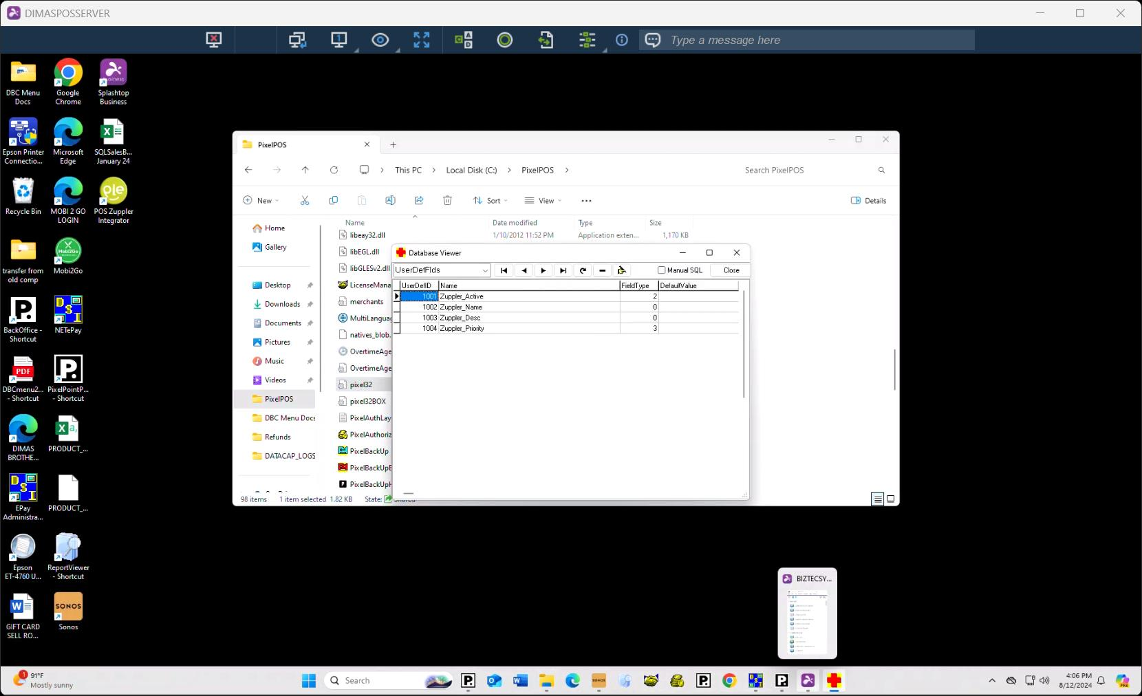1142x696 pixels.
Task: Click the Share icon in File Explorer
Action: pyautogui.click(x=419, y=201)
